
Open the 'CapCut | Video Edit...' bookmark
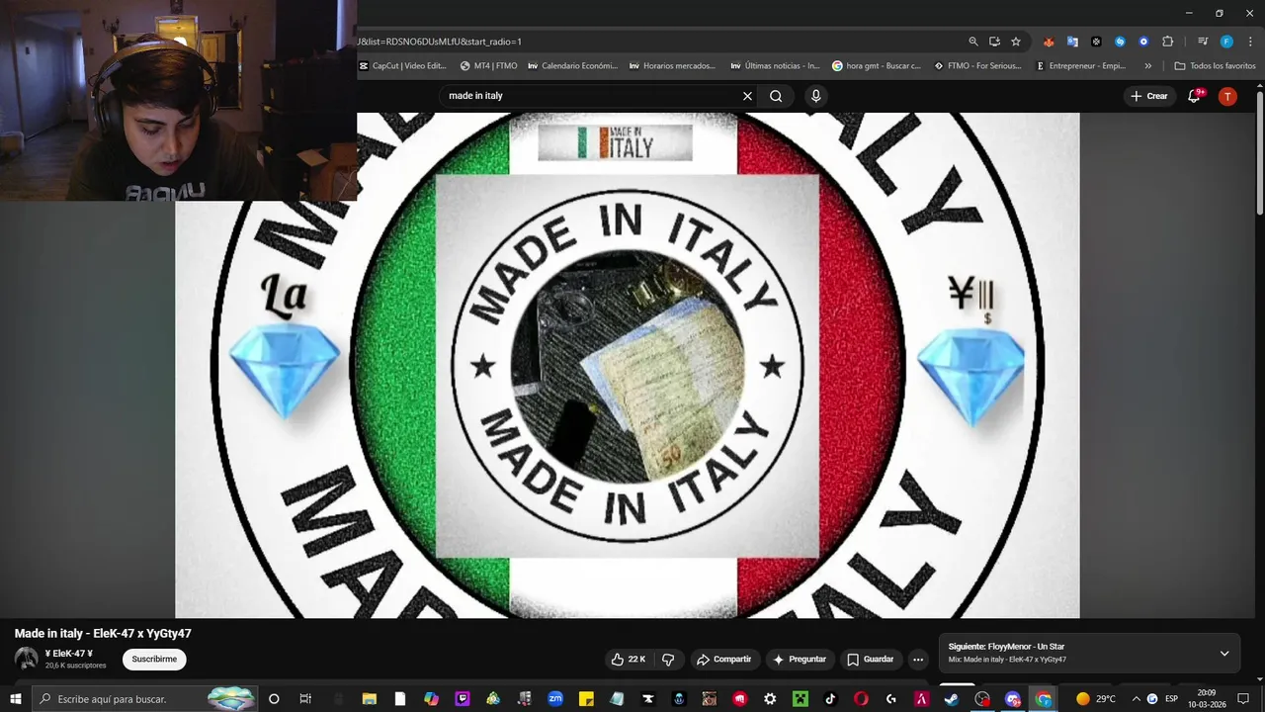click(x=403, y=66)
